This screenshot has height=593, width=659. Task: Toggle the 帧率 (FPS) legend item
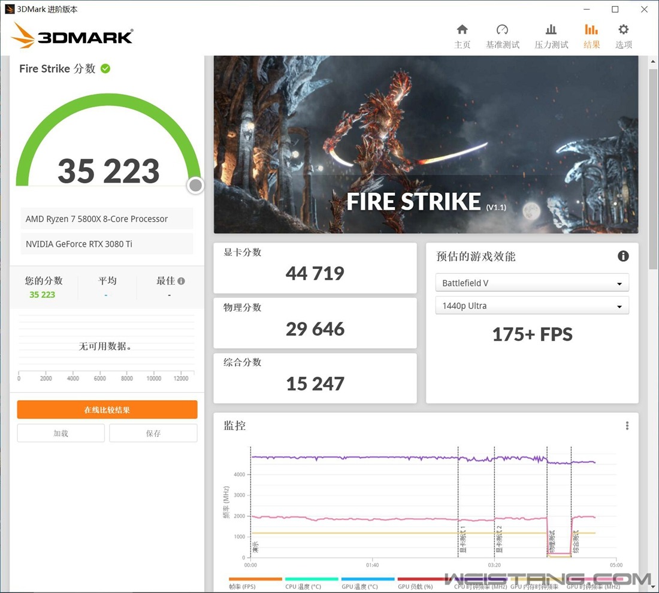click(255, 583)
